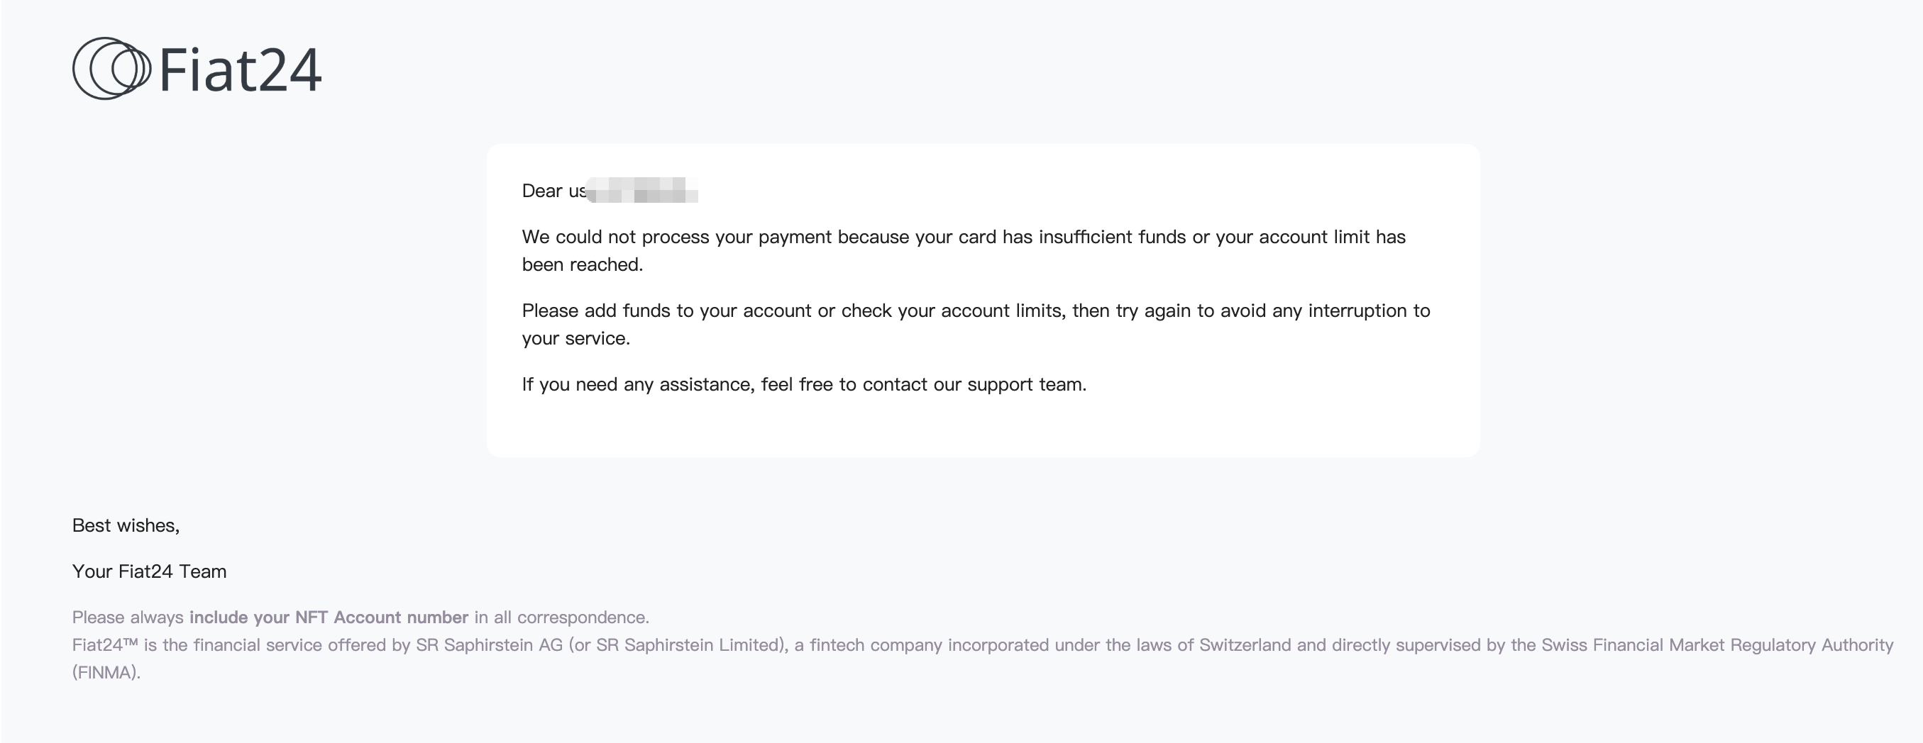Click the 'Your Fiat24 Team' signature
This screenshot has height=743, width=1923.
tap(149, 571)
